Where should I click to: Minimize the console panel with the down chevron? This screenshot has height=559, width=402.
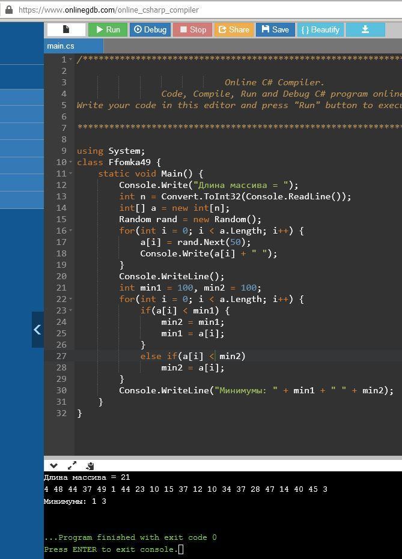[54, 465]
